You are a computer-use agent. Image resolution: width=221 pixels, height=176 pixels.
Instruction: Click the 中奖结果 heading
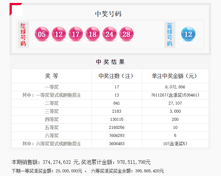tap(110, 62)
